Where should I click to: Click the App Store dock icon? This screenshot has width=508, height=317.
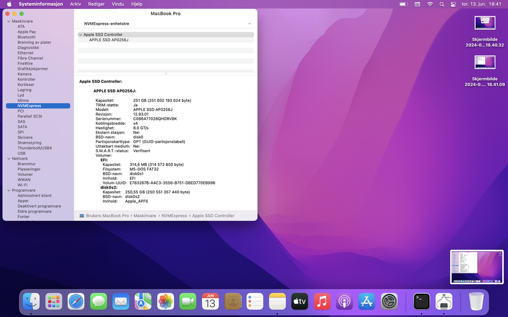pos(367,302)
